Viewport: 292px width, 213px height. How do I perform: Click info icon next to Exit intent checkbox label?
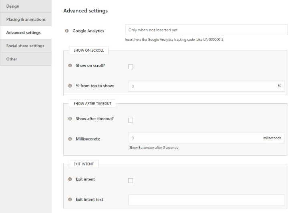[70, 179]
